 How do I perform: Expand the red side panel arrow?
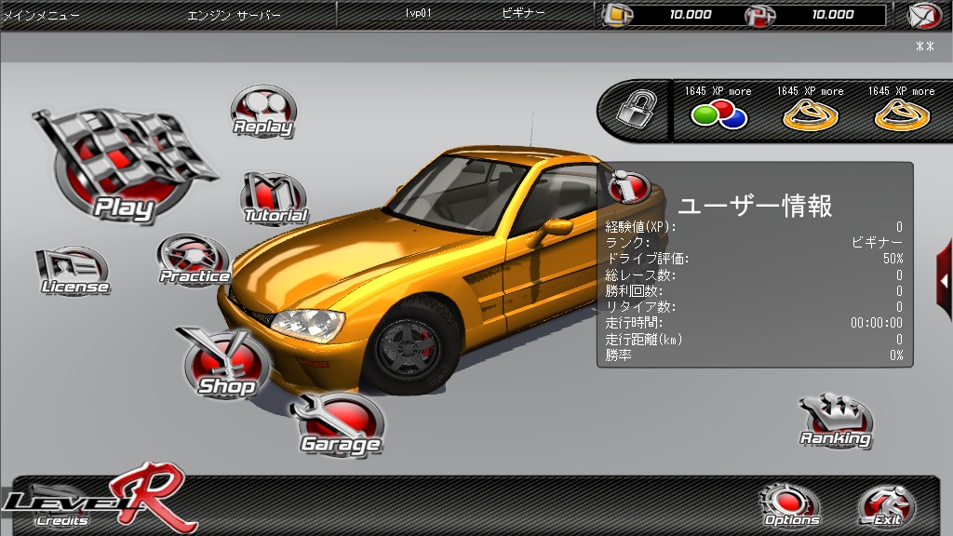click(x=944, y=281)
